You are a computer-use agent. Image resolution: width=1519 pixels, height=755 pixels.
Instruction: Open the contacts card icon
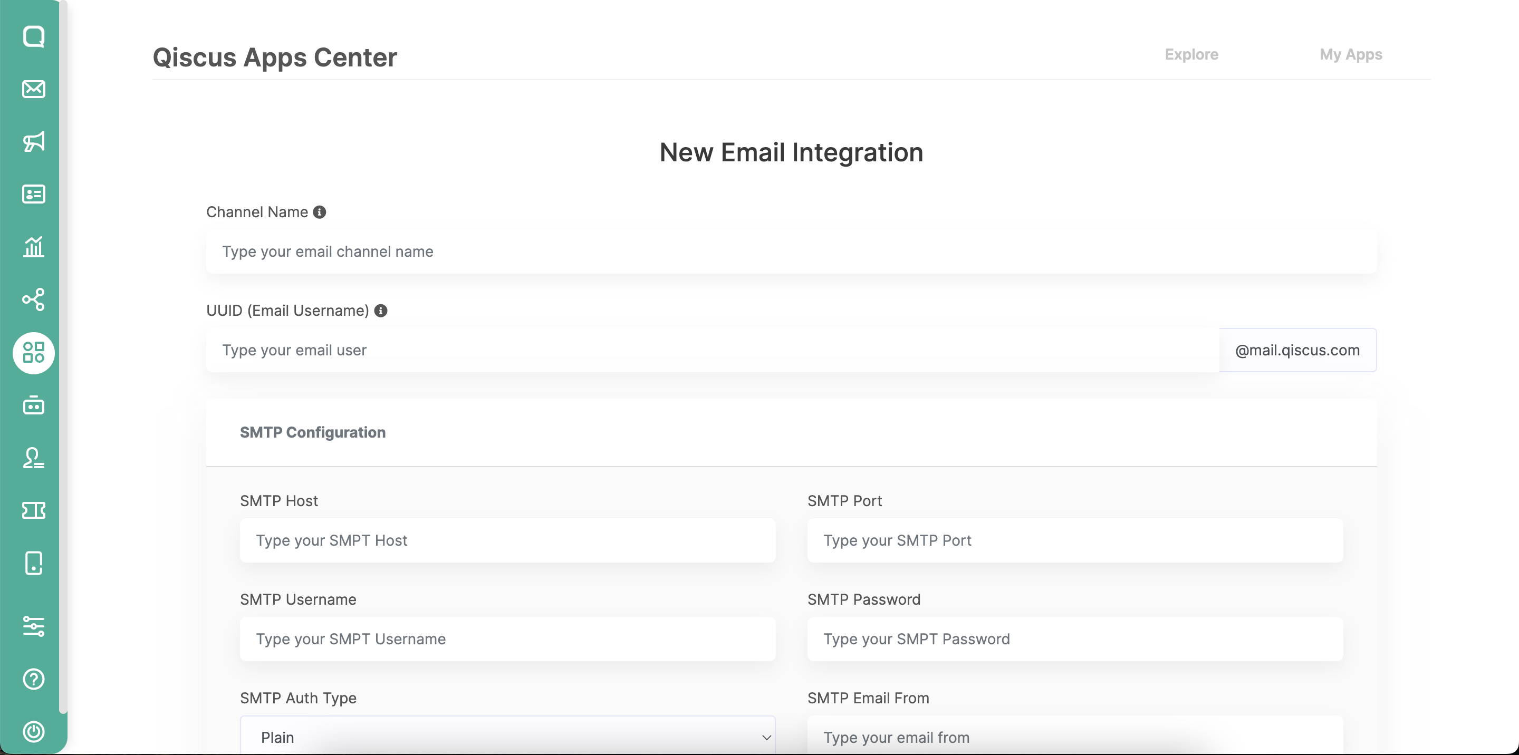pos(34,194)
